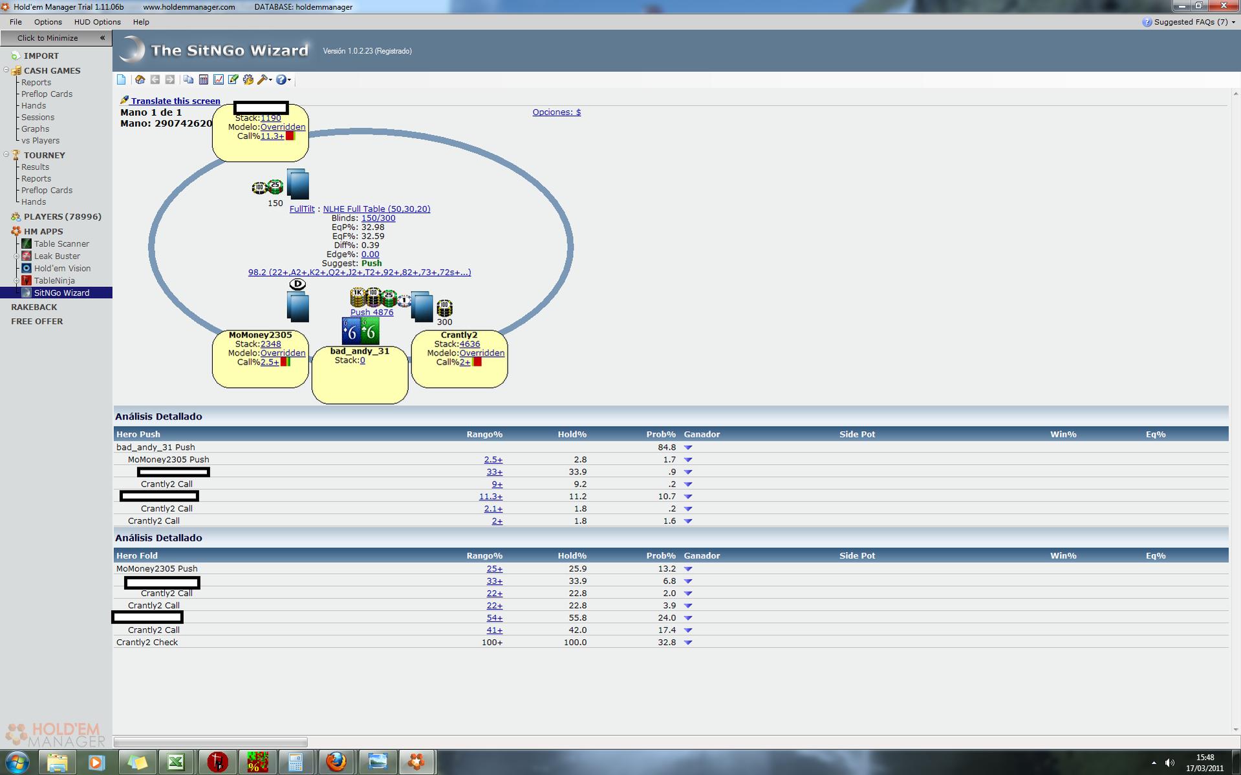This screenshot has height=775, width=1241.
Task: Select SitNGo Wizard in HM APPS
Action: 61,293
